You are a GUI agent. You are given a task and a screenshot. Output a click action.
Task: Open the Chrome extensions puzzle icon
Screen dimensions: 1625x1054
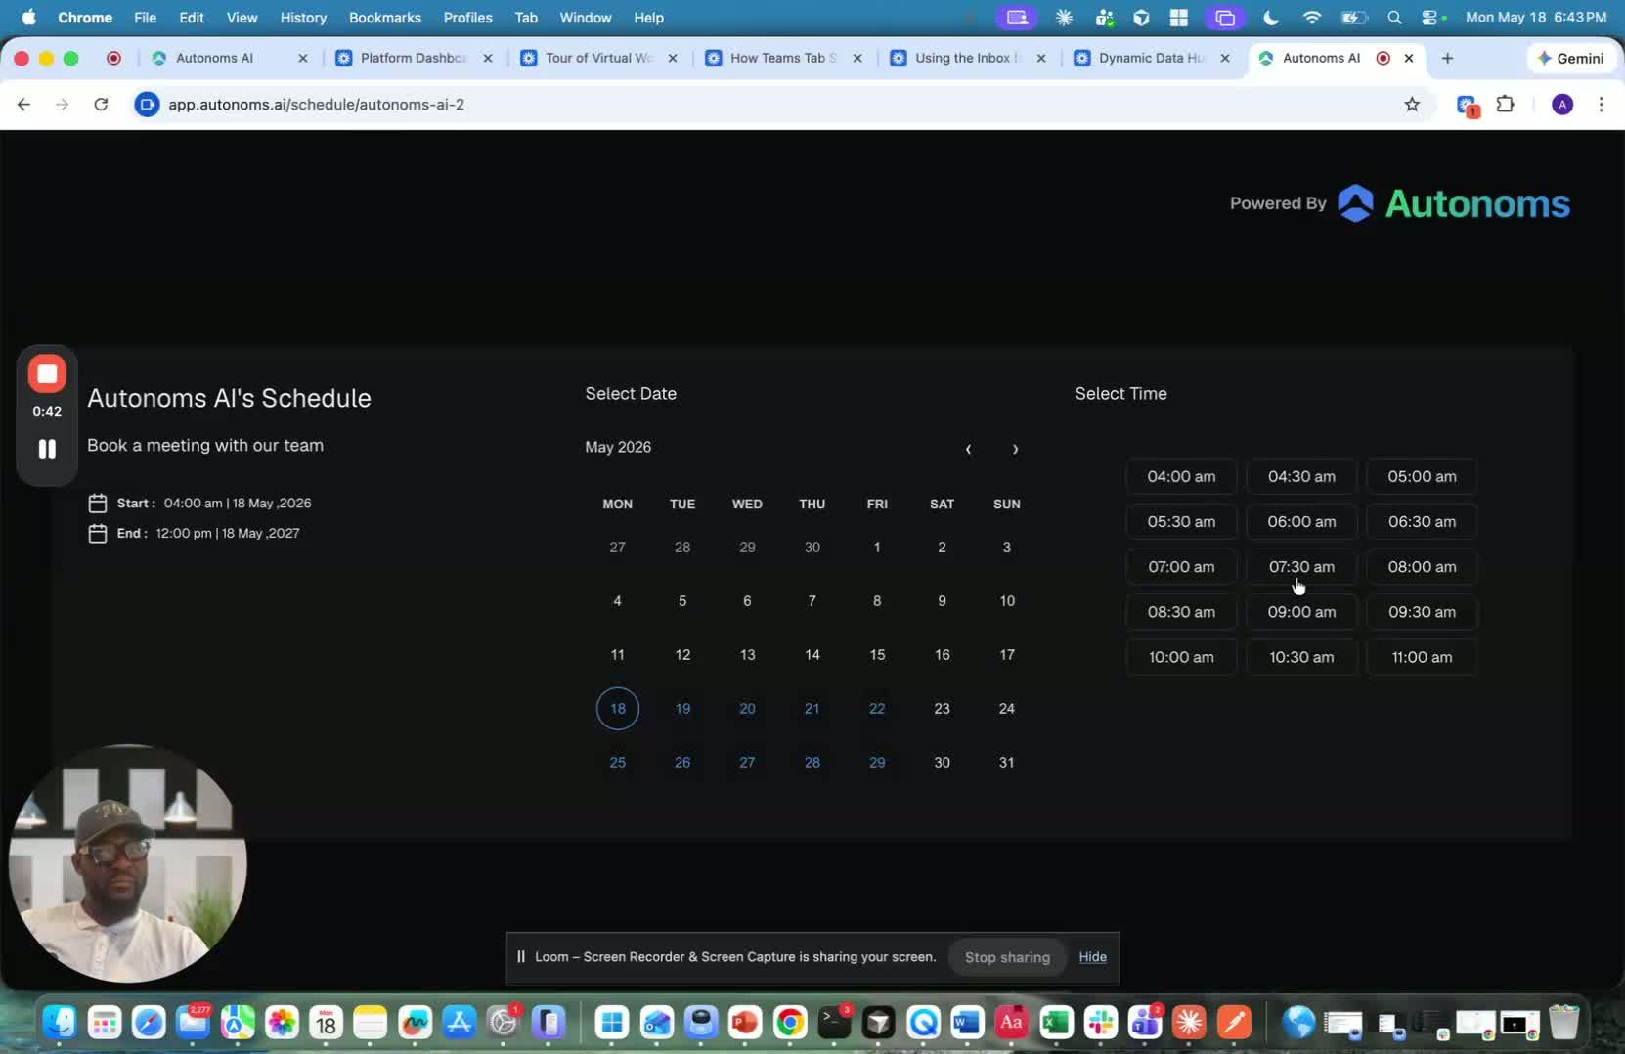[x=1506, y=104]
